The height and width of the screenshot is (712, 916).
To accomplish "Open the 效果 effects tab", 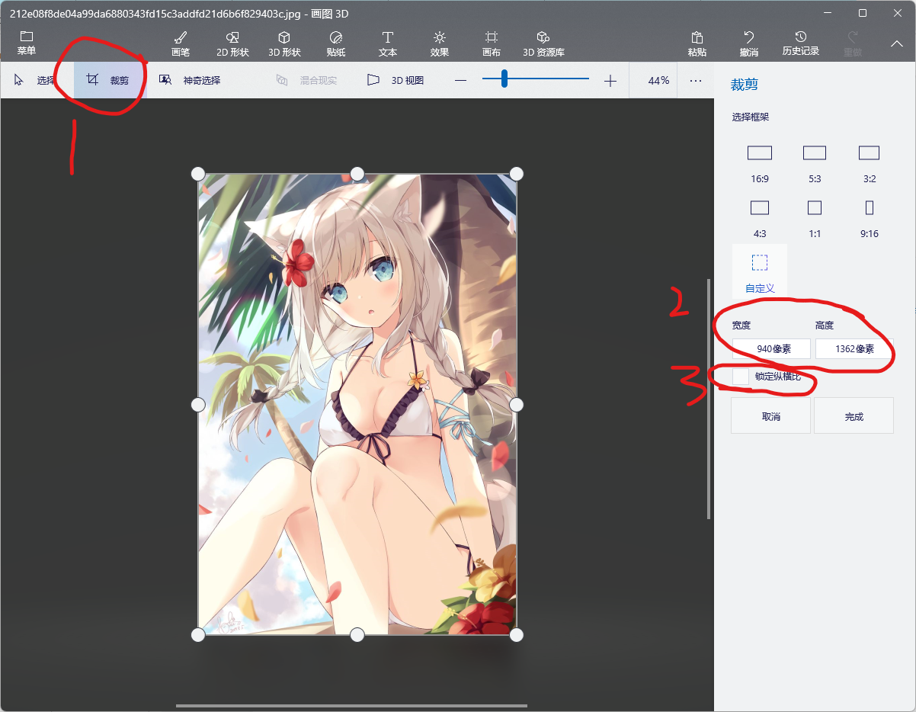I will click(440, 43).
